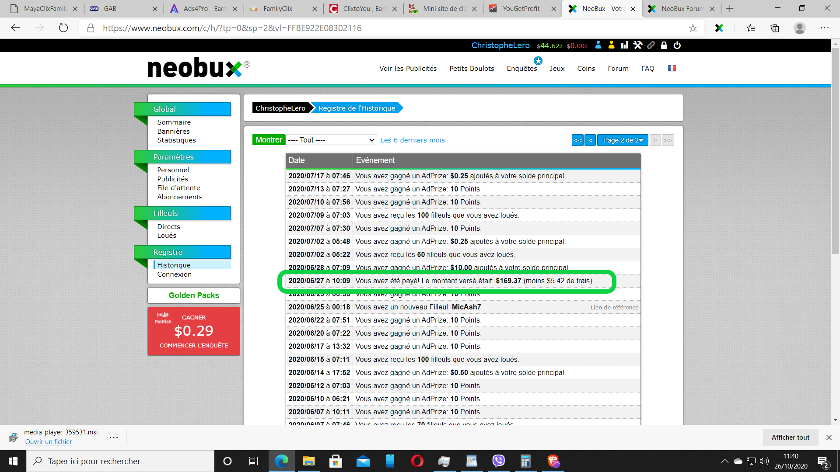This screenshot has width=840, height=472.
Task: Click the padlock icon in header
Action: point(664,45)
